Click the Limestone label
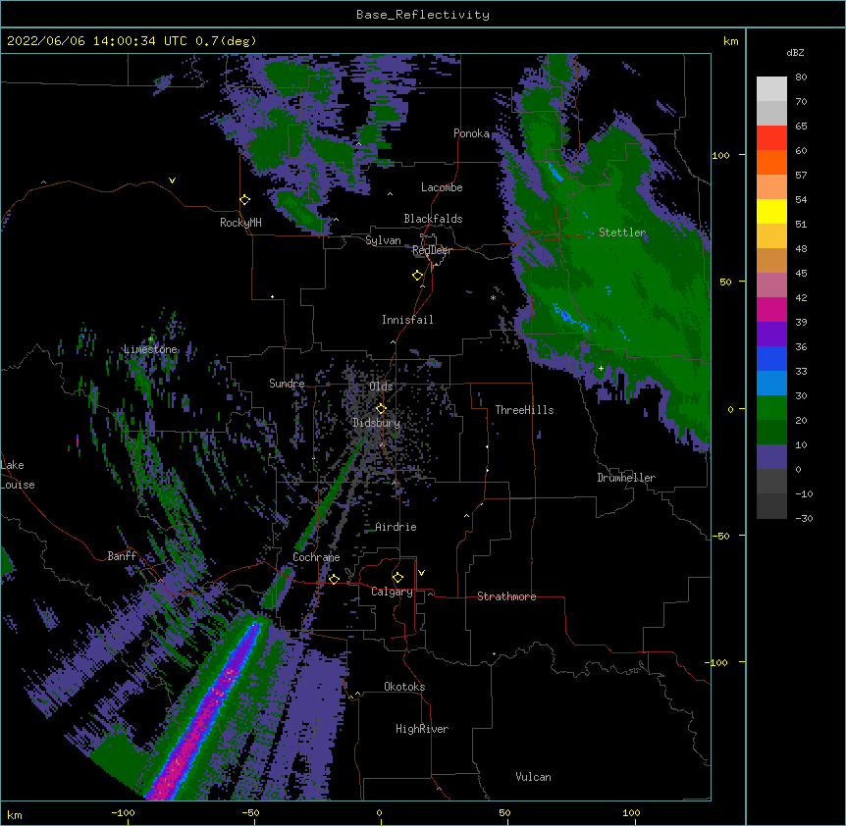This screenshot has height=826, width=846. click(150, 349)
